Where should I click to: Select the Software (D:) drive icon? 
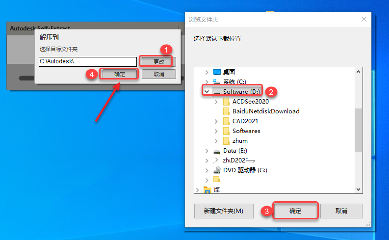click(x=217, y=92)
